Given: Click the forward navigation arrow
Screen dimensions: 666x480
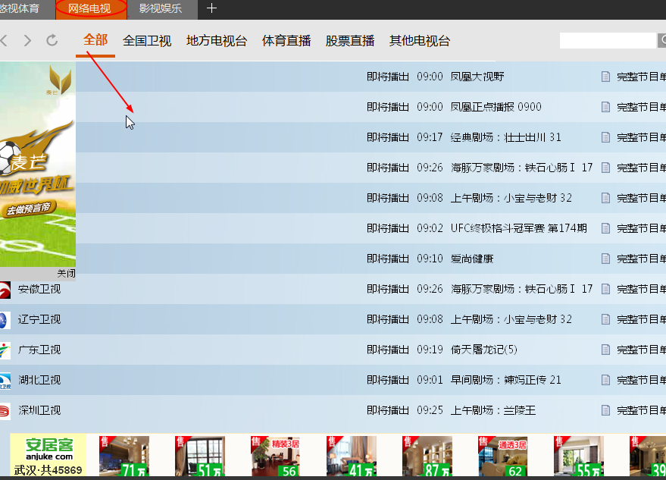Looking at the screenshot, I should [28, 41].
